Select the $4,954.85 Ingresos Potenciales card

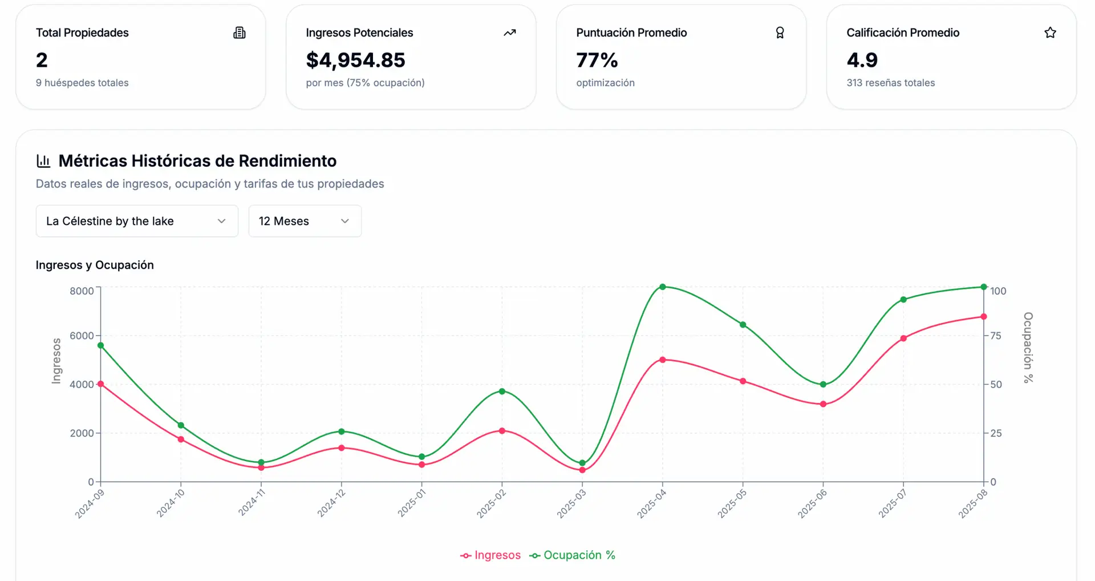click(x=411, y=57)
